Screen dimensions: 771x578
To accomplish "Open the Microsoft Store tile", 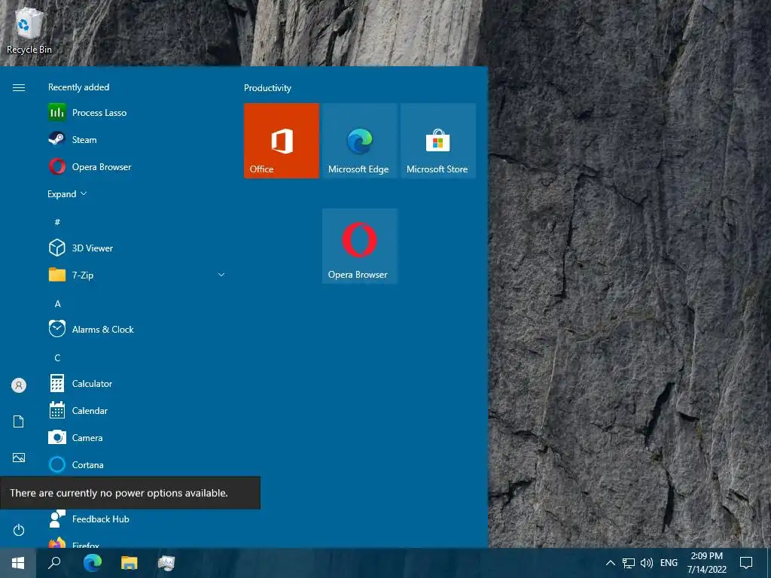I will [x=438, y=141].
